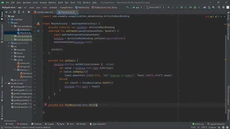Click the error bulb icon on line 31
The image size is (230, 129).
pyautogui.click(x=46, y=105)
